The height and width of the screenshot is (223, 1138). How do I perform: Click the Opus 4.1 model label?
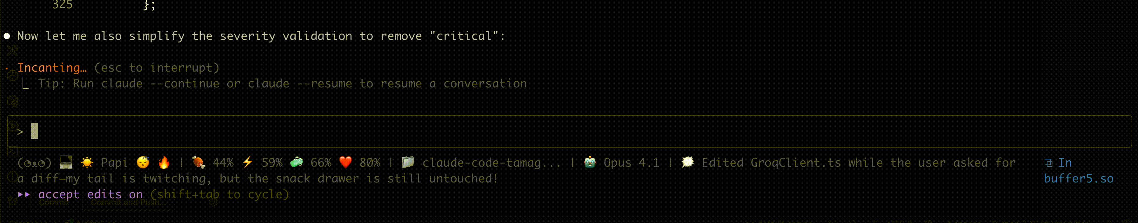[x=631, y=162]
